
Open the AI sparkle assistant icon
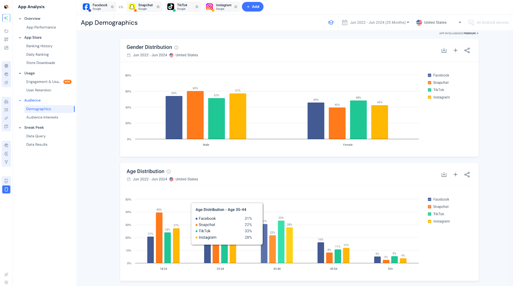(x=6, y=18)
